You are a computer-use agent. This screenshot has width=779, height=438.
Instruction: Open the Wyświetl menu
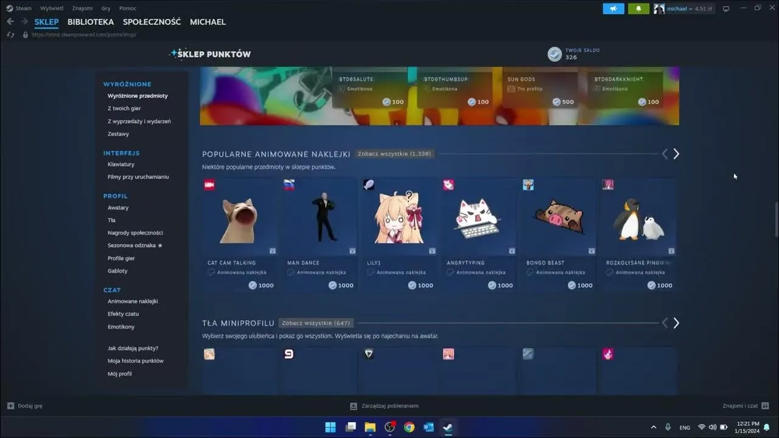coord(52,8)
